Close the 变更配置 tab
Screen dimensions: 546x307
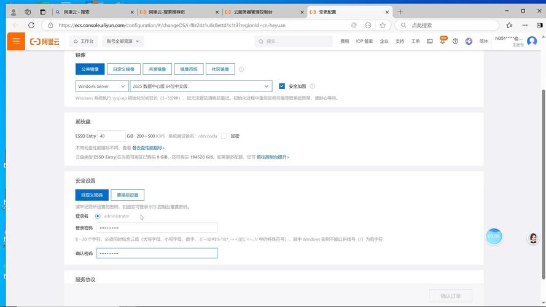pyautogui.click(x=387, y=12)
